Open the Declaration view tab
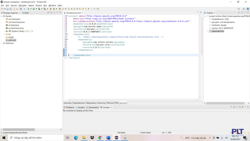Screen dimensions: 250x141 pyautogui.click(x=92, y=107)
